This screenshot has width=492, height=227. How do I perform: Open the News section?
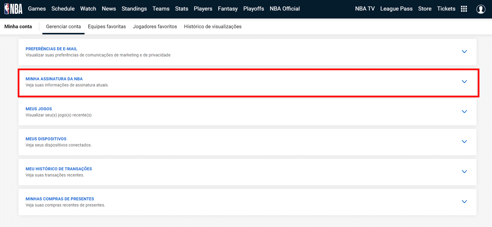pyautogui.click(x=109, y=9)
